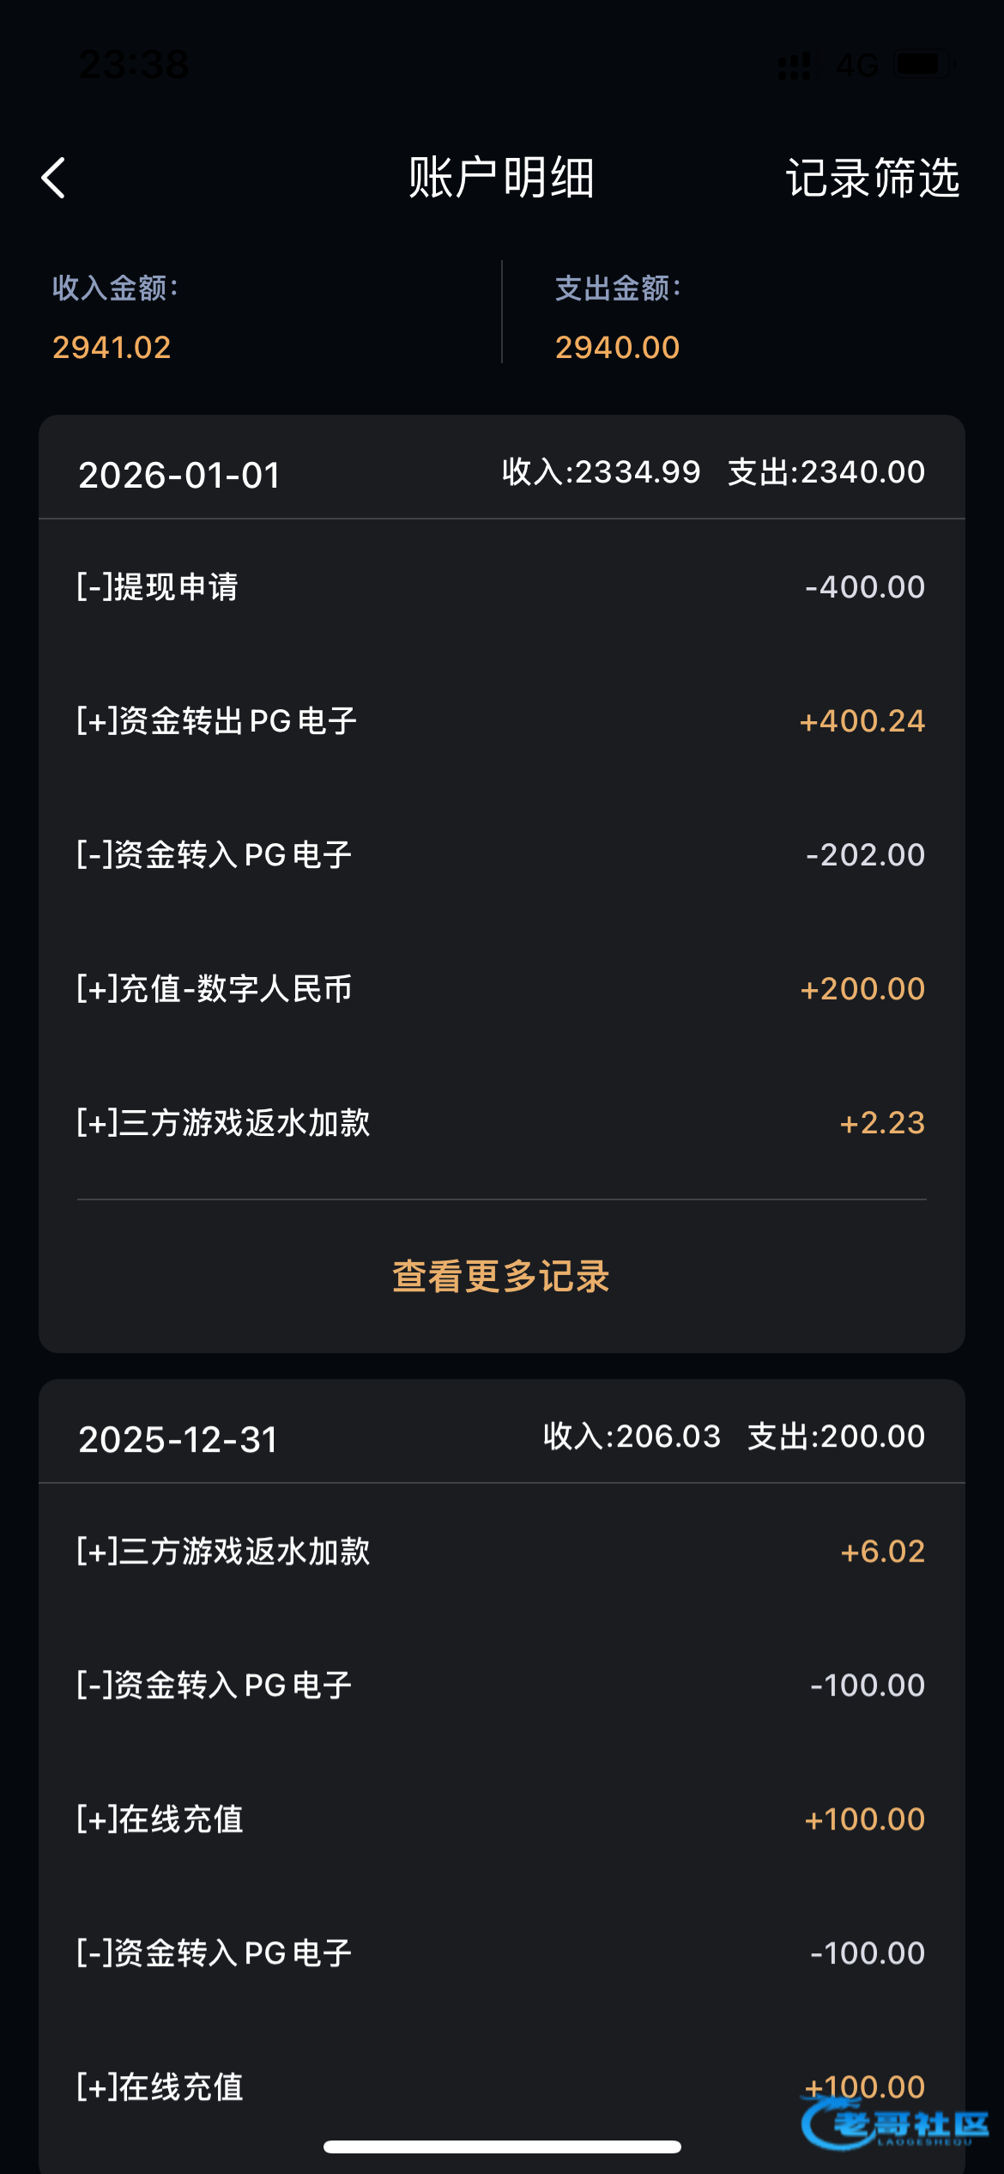Tap the 三方游戏返水加款 +6.02 record
This screenshot has width=1004, height=2174.
[x=501, y=1551]
